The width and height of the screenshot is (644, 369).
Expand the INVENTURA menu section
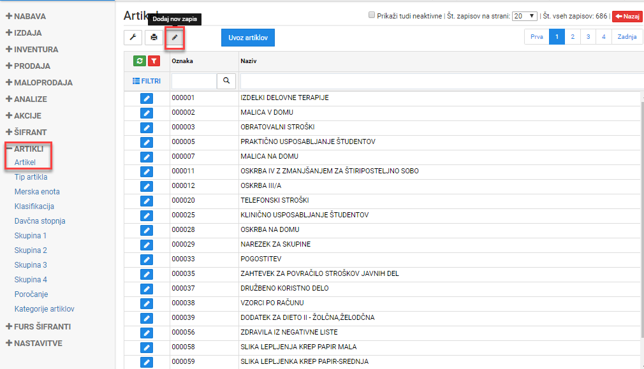tap(32, 49)
